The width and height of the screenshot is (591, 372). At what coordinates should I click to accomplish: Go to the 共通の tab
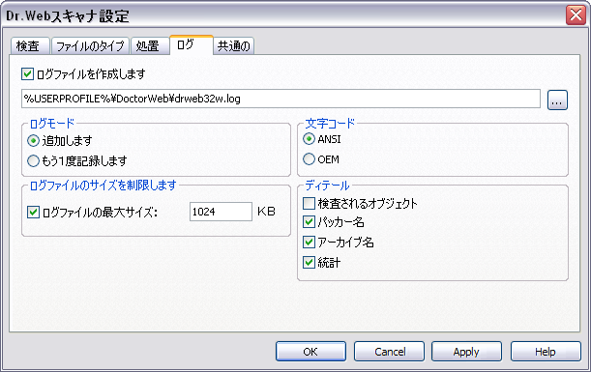point(234,46)
